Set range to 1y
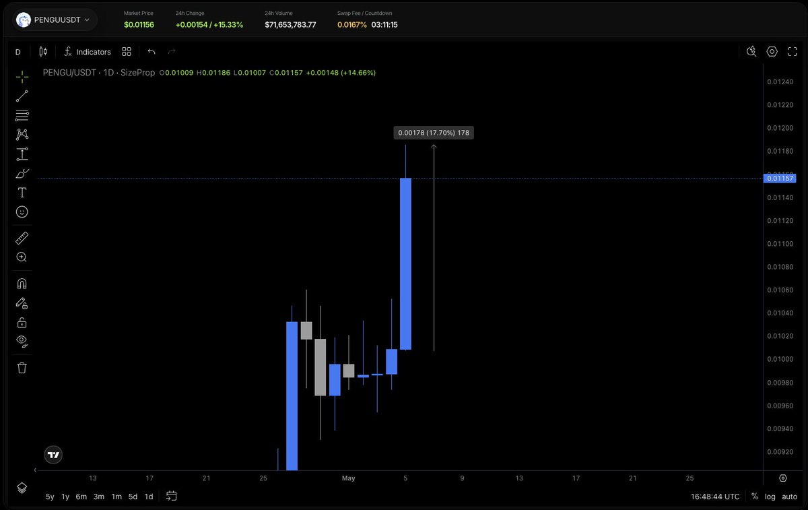The image size is (808, 510). (x=65, y=497)
